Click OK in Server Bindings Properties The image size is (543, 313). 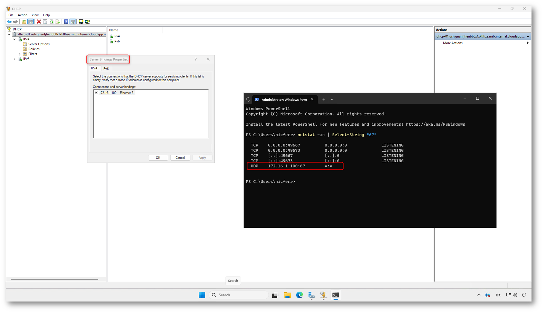click(158, 158)
